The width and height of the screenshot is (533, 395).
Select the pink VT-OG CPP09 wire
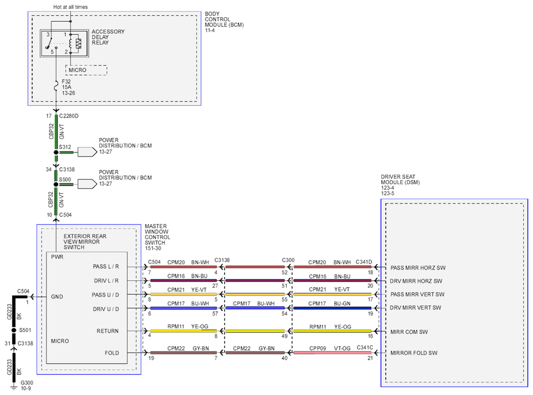coord(332,353)
